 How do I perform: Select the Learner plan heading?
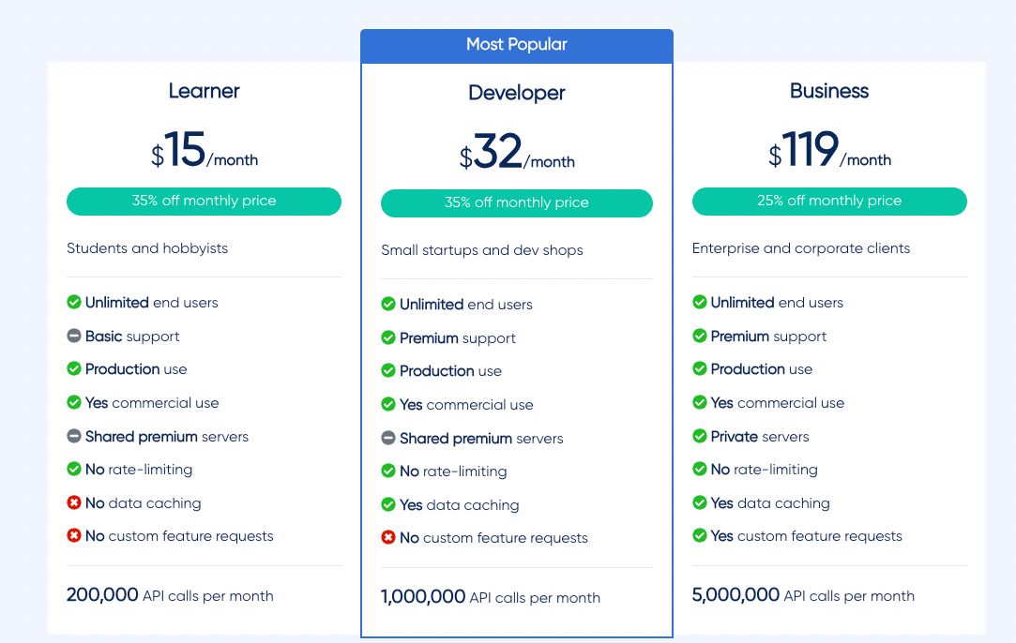[204, 91]
